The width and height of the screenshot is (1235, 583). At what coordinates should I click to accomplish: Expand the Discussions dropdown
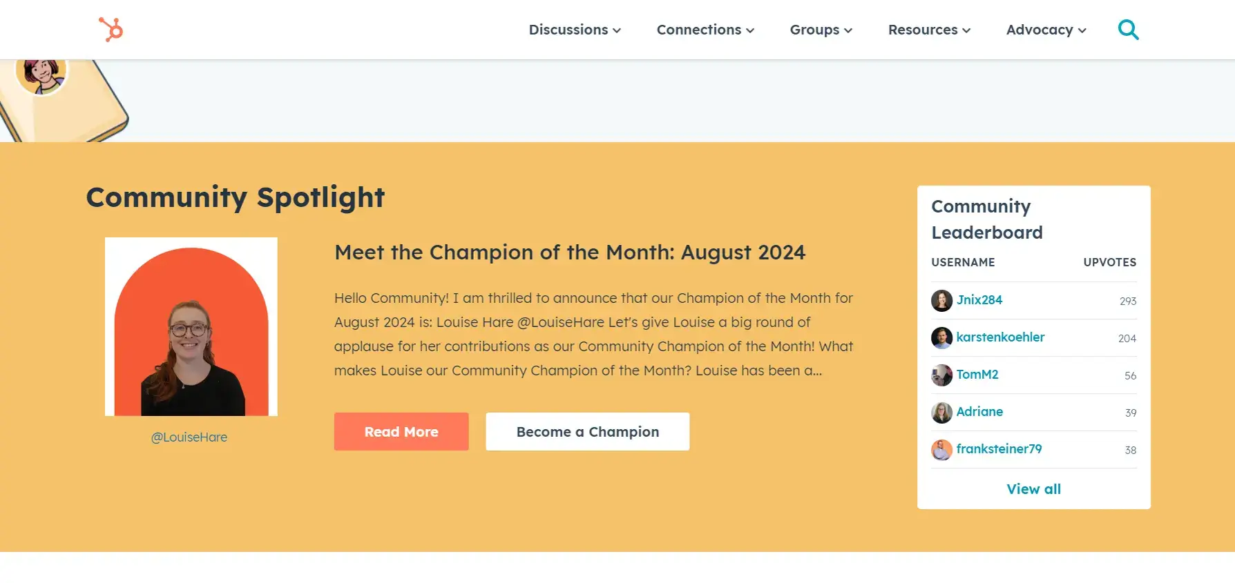pyautogui.click(x=574, y=30)
